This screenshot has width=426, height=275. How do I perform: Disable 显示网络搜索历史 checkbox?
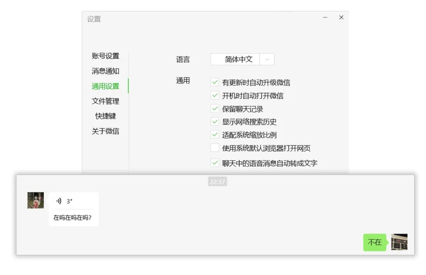tap(215, 121)
